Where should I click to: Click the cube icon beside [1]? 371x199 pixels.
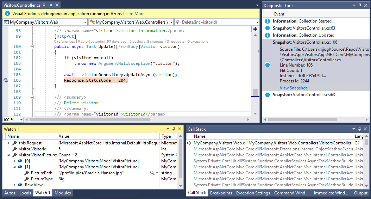20,167
